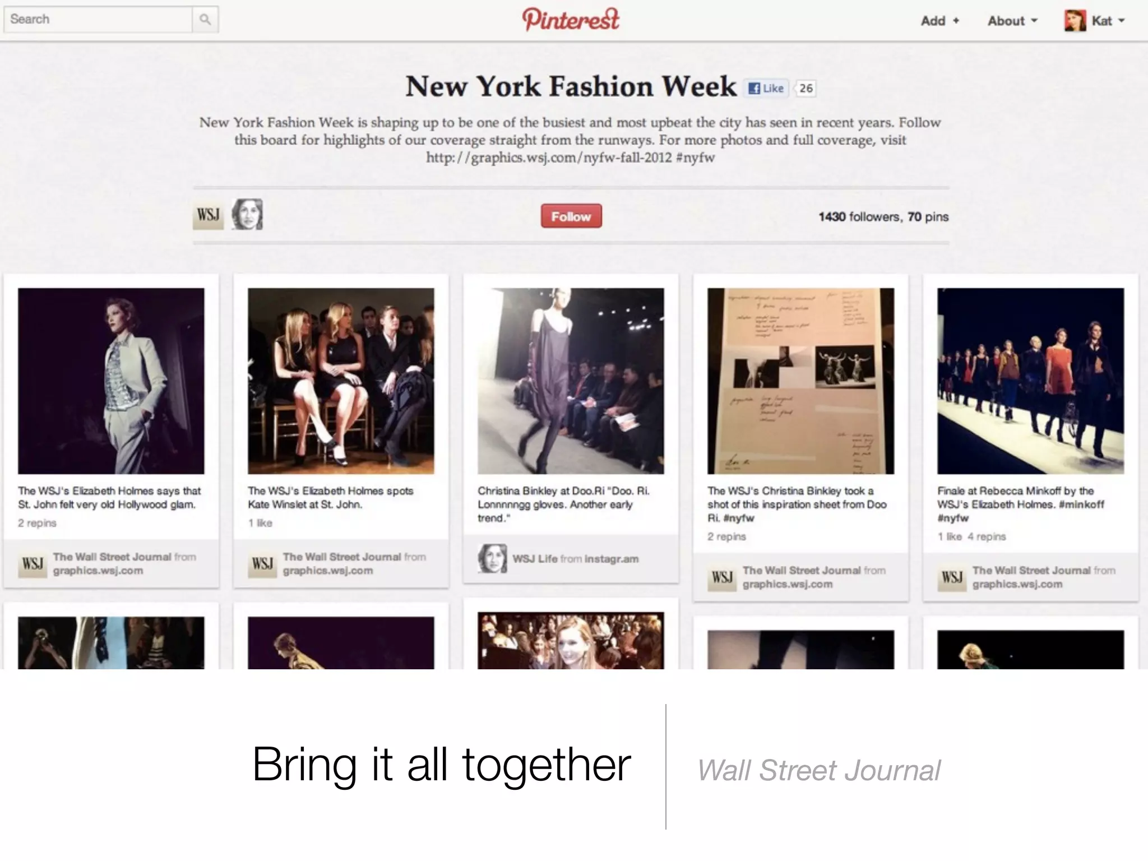Click the #nyfw hashtag in board description
This screenshot has width=1148, height=861.
tap(696, 158)
